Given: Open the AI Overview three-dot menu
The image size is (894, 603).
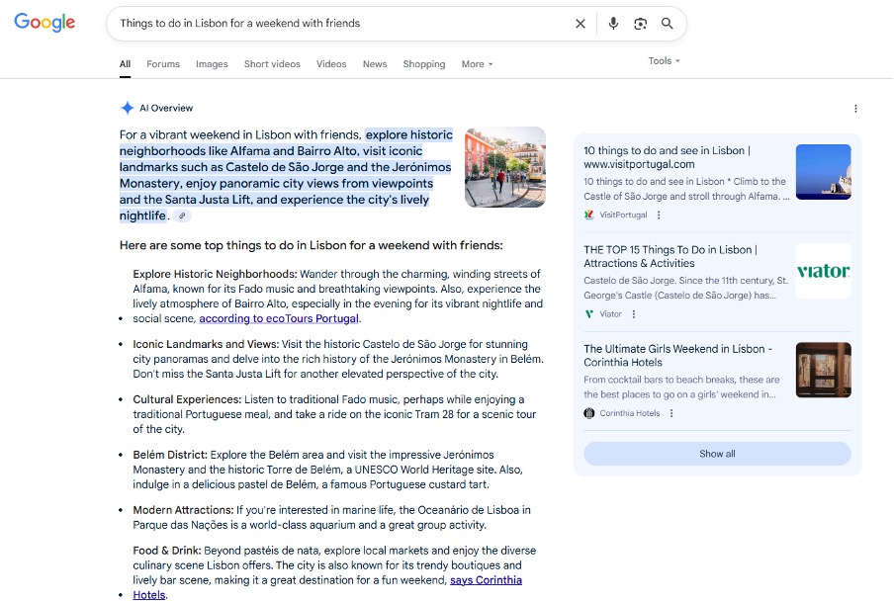Looking at the screenshot, I should pyautogui.click(x=855, y=109).
